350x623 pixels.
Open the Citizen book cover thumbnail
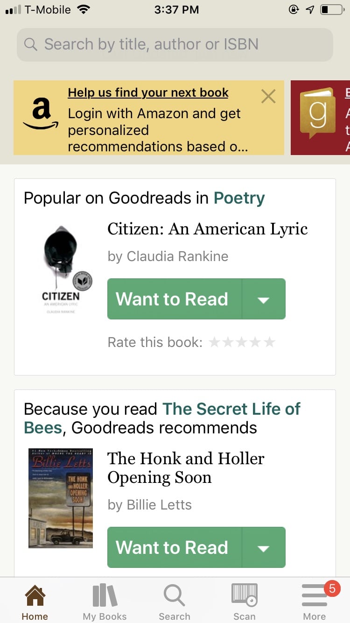[61, 269]
